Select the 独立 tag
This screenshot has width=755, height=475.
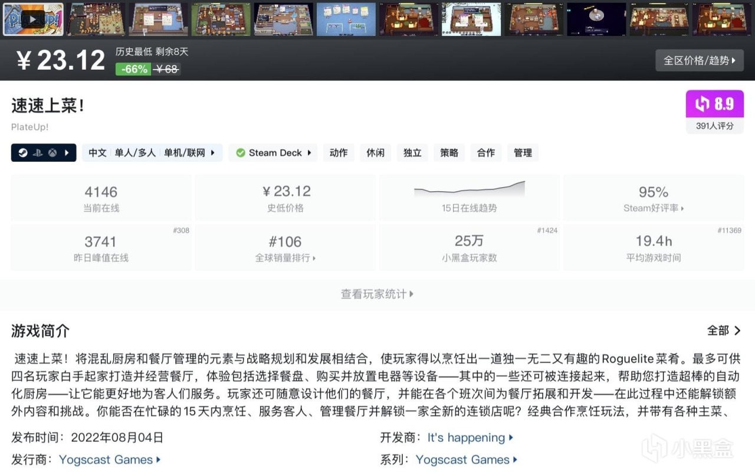(x=412, y=153)
